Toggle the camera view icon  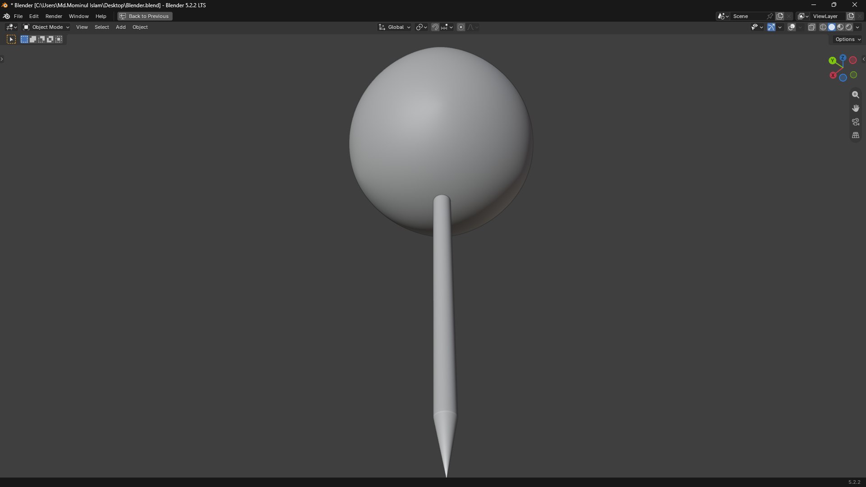point(855,122)
